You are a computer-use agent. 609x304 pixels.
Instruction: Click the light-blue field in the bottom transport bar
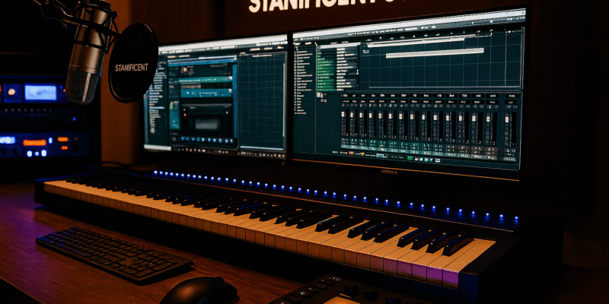click(381, 156)
